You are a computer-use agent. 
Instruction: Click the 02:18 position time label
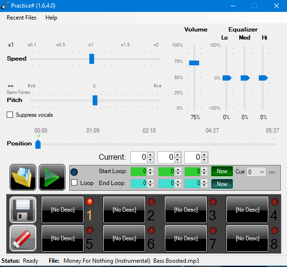149,131
